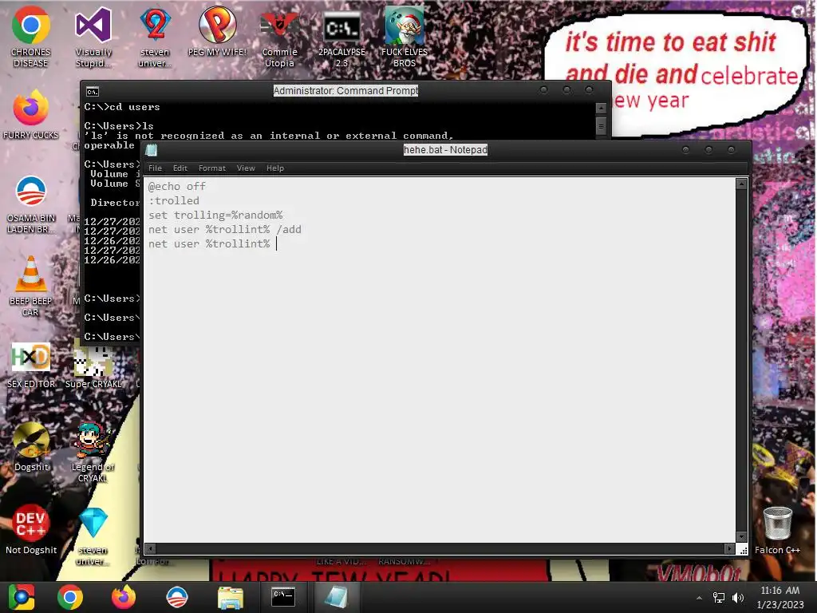This screenshot has height=613, width=817.
Task: Open the Notepad Help menu
Action: [x=275, y=168]
